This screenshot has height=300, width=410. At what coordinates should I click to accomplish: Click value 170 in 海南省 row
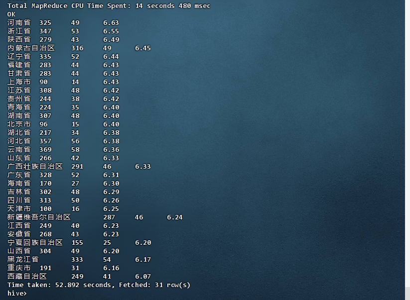(45, 183)
